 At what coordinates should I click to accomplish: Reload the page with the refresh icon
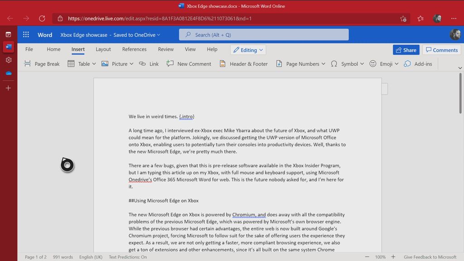(42, 18)
